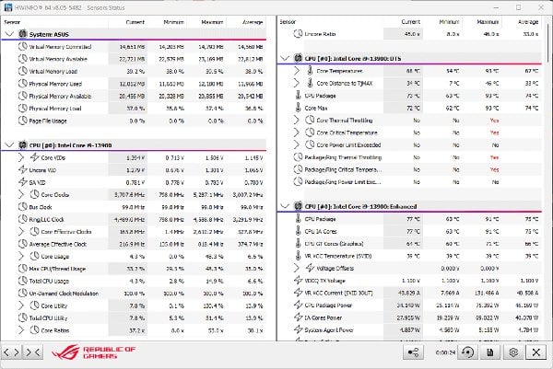
Task: Click the CPU [#0] Intel Core i9-13900 chip icon
Action: 23,145
